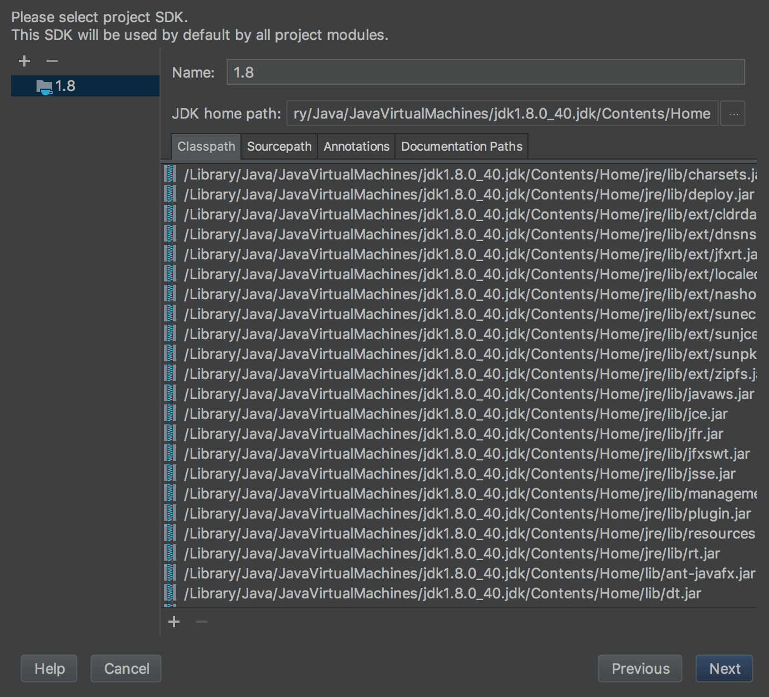Click the jar icon beside charsets.jar

pos(170,174)
